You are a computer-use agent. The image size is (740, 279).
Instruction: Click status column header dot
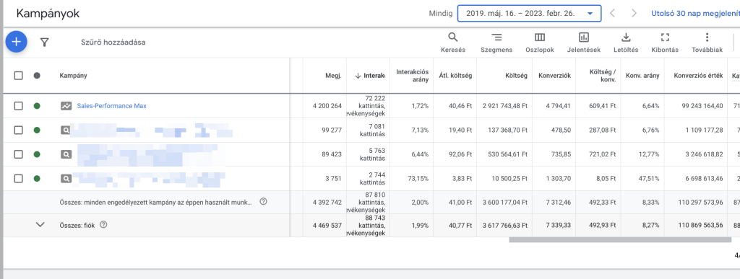tap(37, 75)
